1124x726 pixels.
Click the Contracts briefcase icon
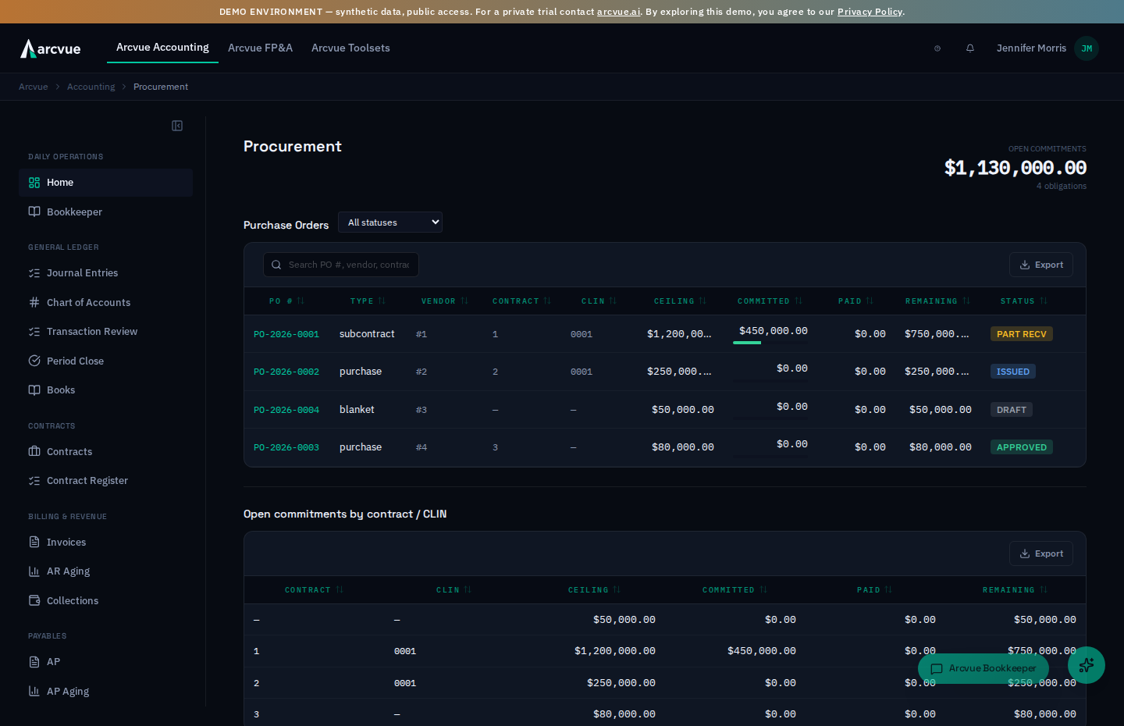34,451
